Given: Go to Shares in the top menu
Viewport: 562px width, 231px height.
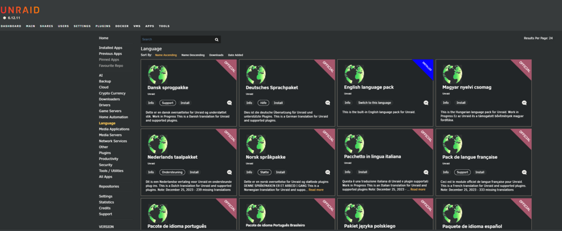Looking at the screenshot, I should pyautogui.click(x=47, y=26).
